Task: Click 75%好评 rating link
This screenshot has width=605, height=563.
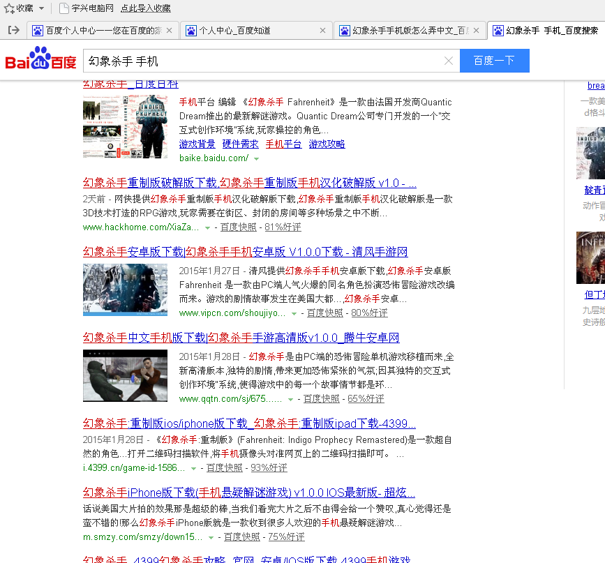Action: (286, 536)
